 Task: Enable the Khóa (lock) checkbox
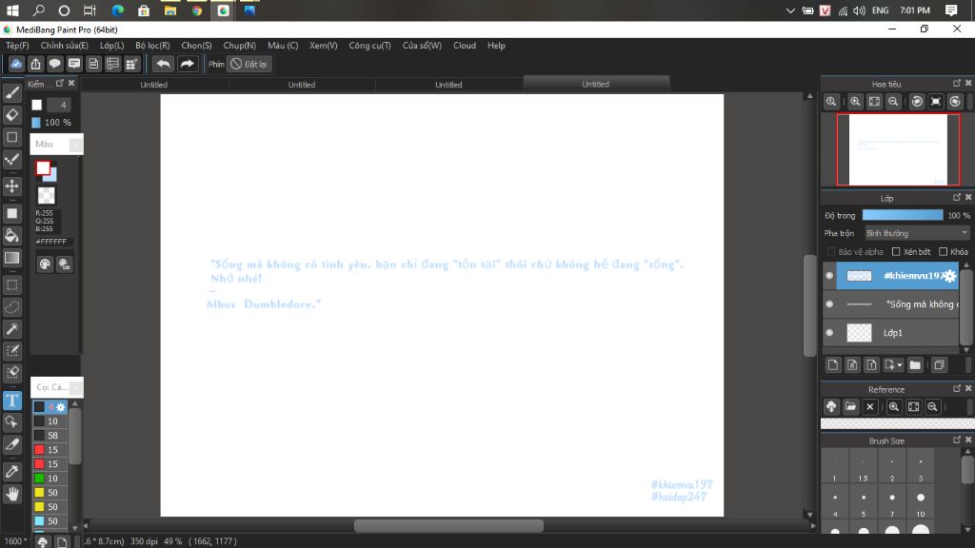tap(944, 251)
